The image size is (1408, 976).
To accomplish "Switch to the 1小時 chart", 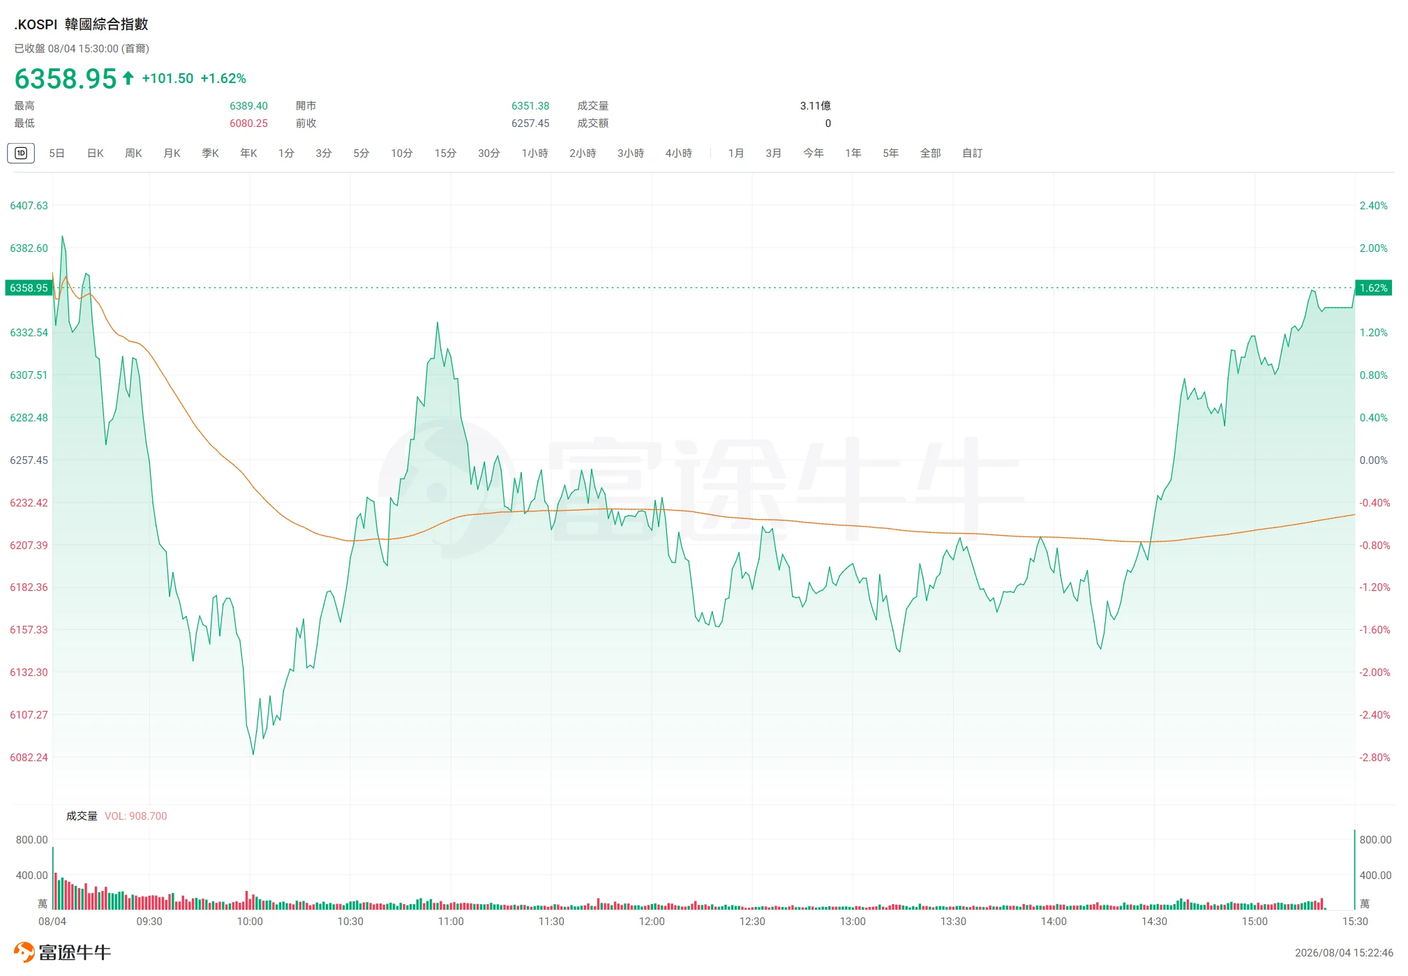I will pos(535,153).
